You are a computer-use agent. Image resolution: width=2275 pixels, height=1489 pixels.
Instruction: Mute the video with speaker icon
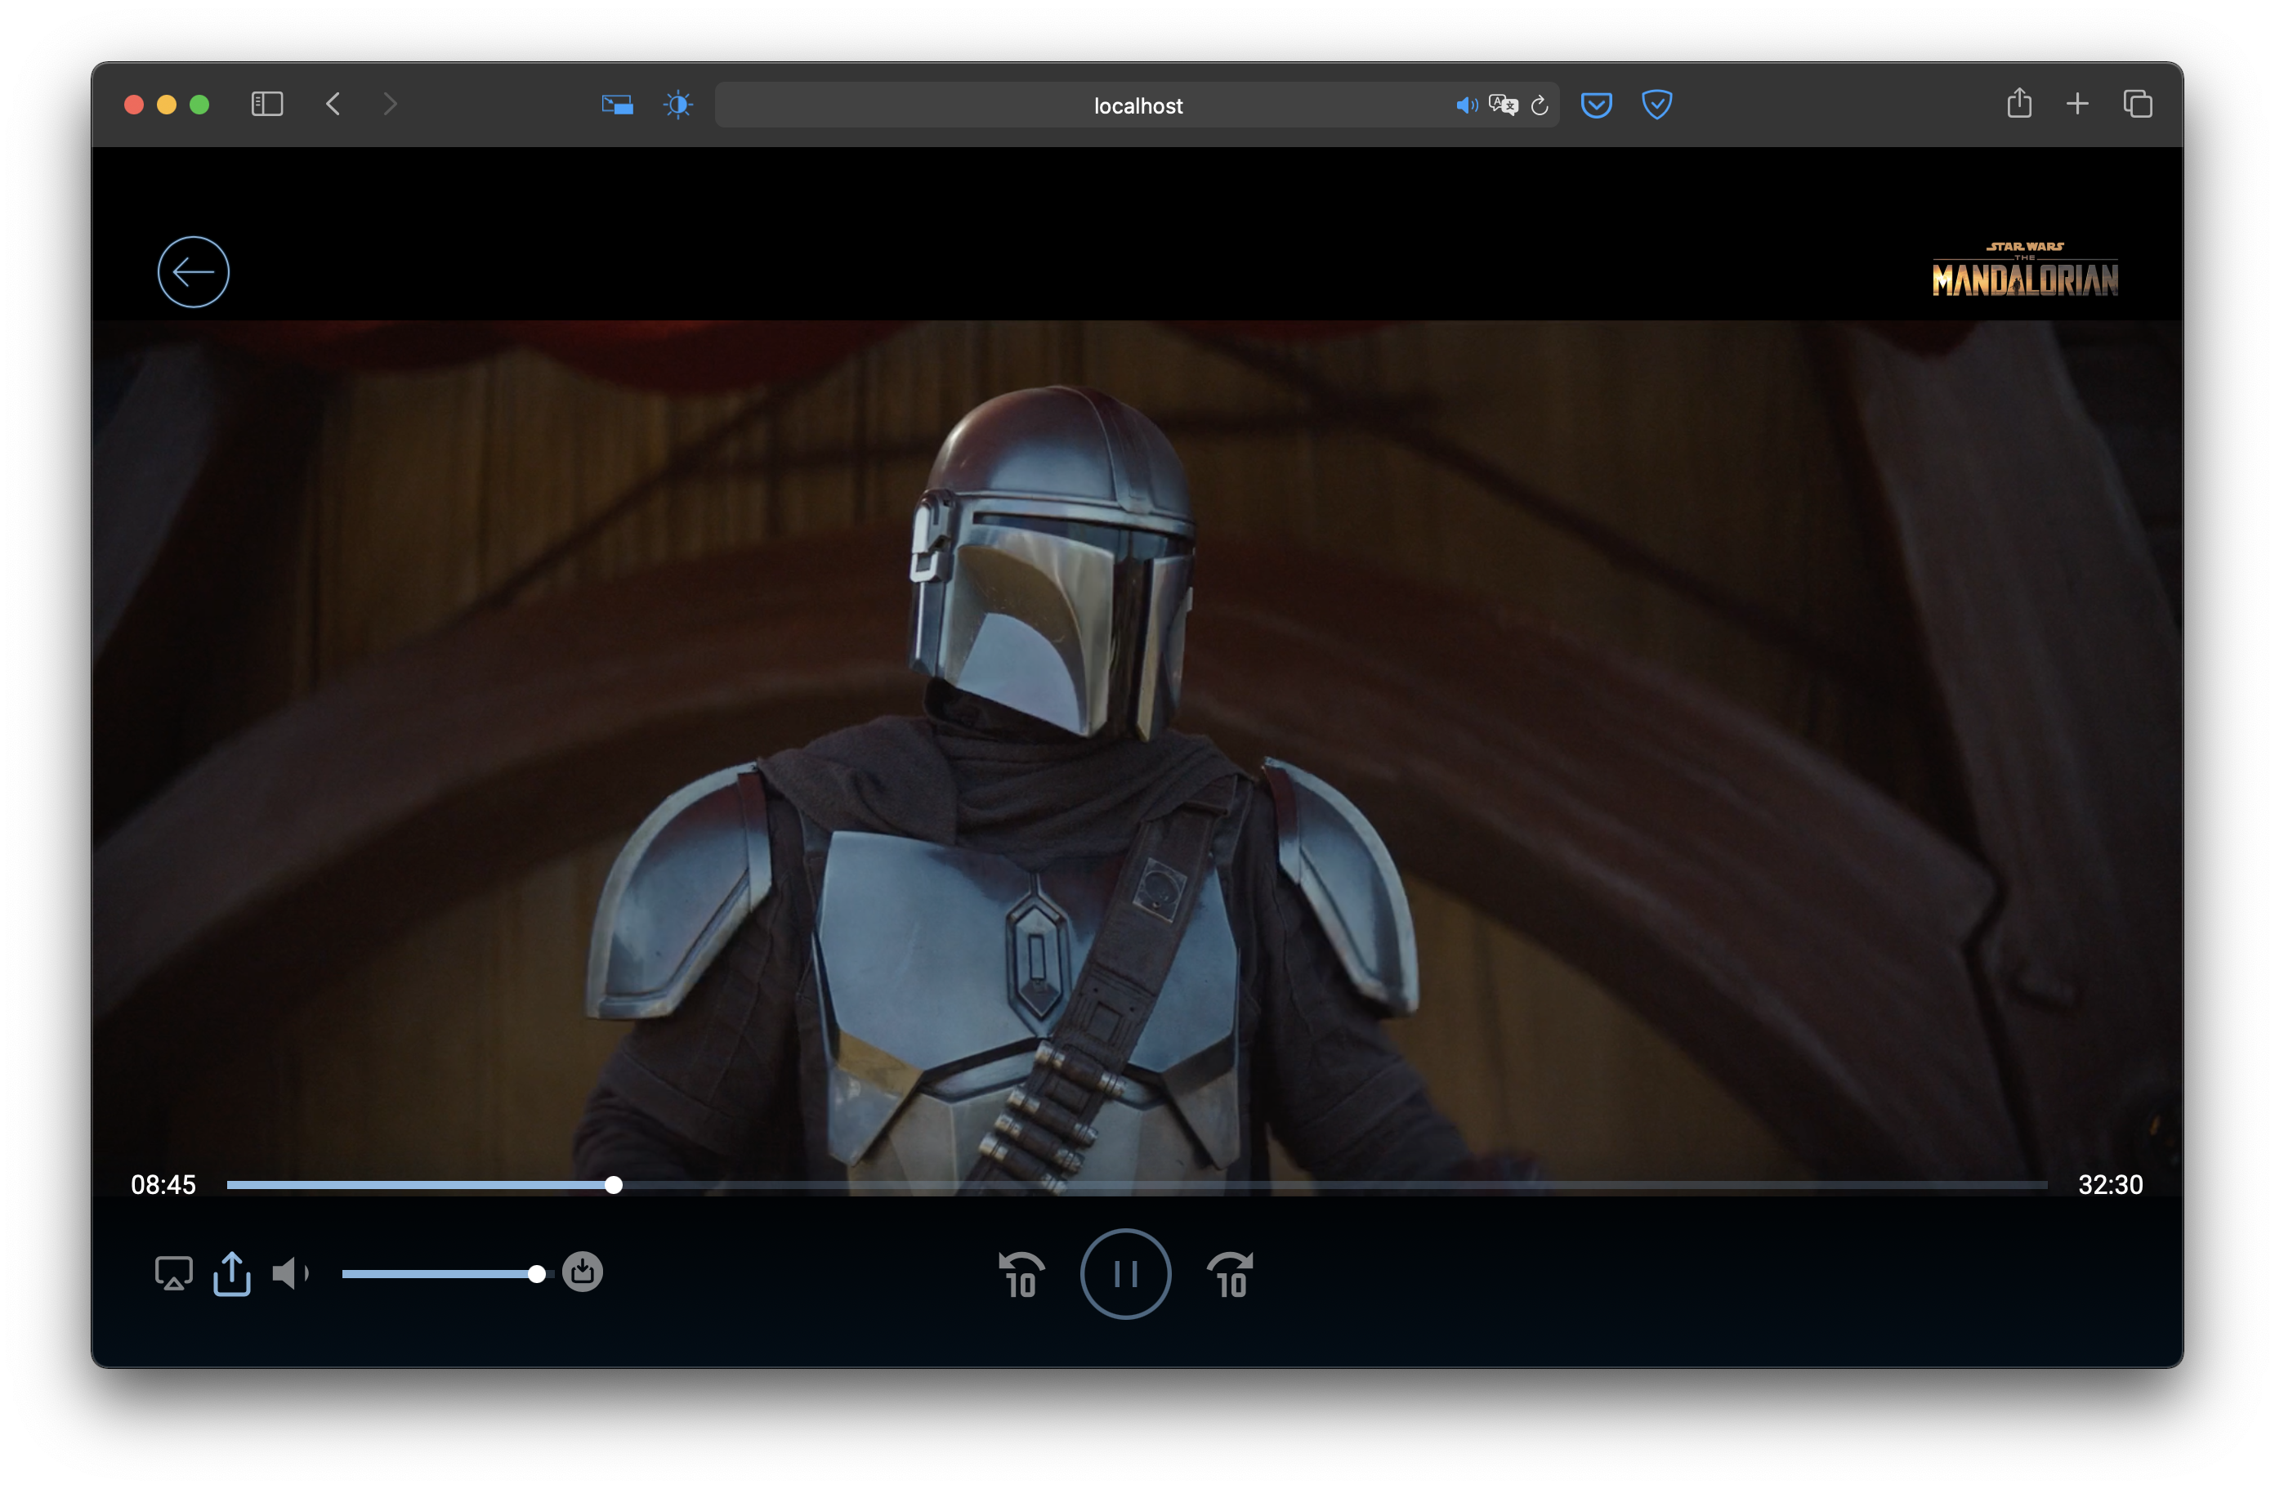[x=288, y=1273]
